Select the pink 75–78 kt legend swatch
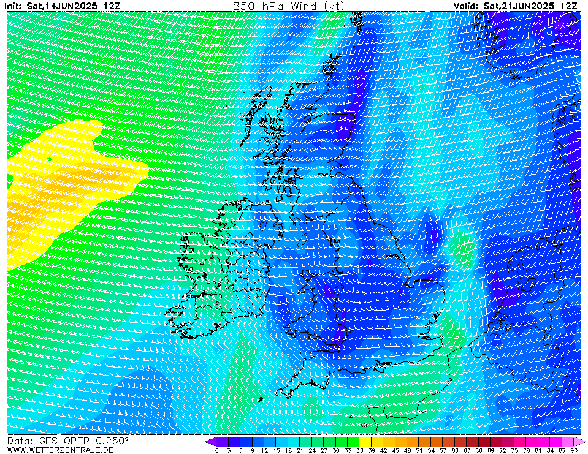This screenshot has height=454, width=588. pos(521,442)
